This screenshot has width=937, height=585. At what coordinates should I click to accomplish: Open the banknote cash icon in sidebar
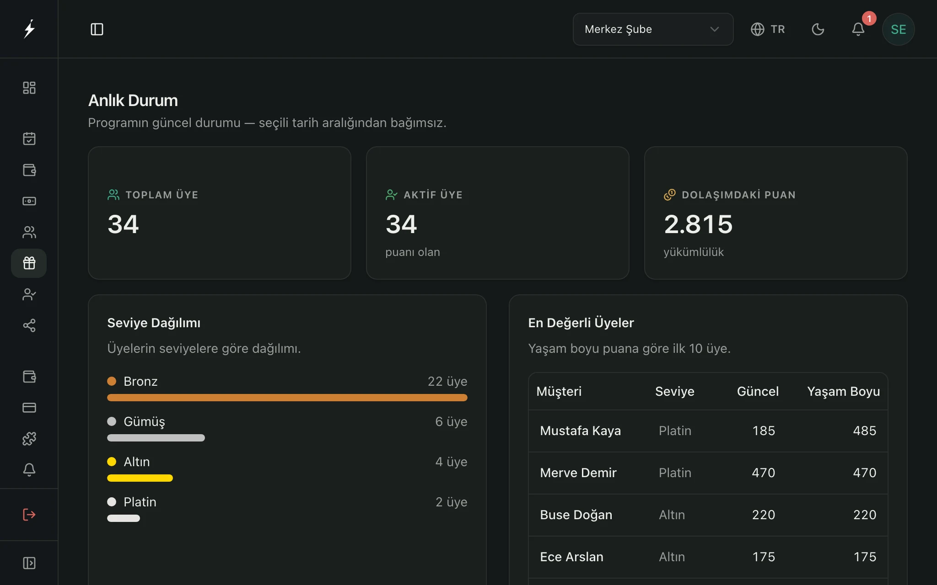click(x=29, y=201)
